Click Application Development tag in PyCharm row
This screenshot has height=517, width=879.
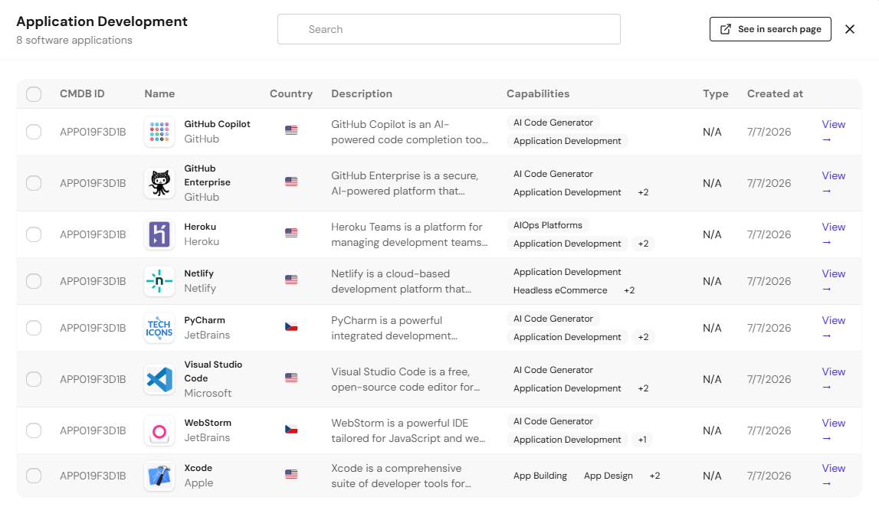tap(567, 337)
